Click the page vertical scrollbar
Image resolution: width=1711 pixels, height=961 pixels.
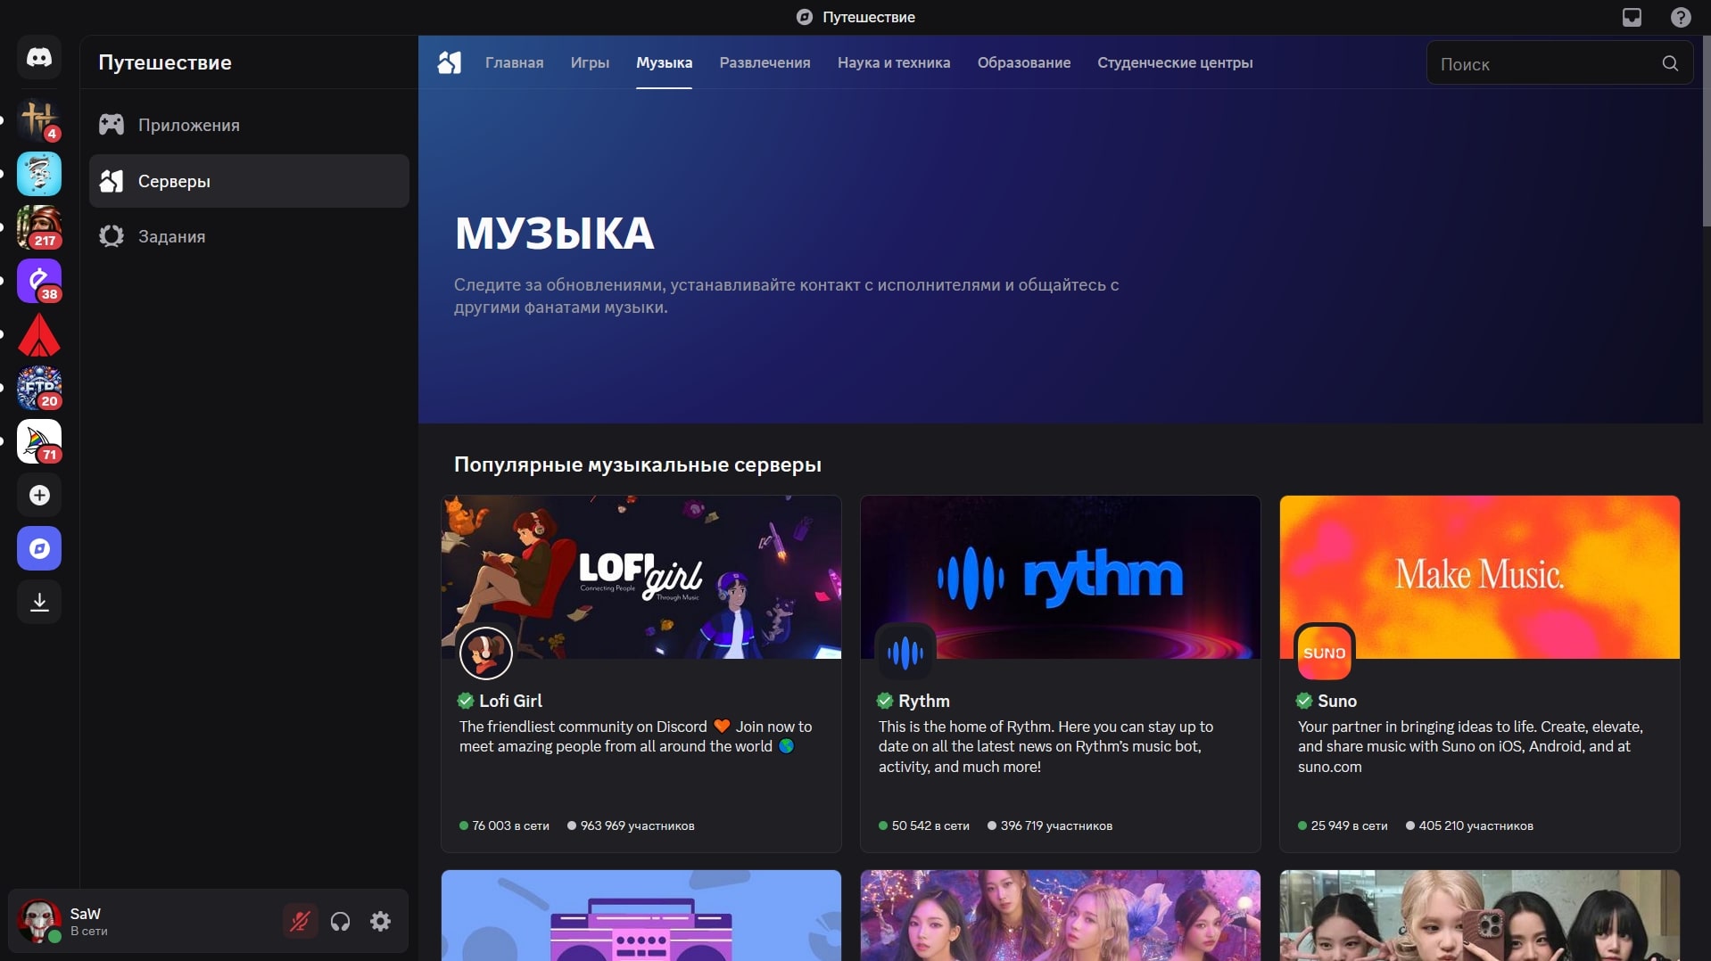(x=1706, y=130)
